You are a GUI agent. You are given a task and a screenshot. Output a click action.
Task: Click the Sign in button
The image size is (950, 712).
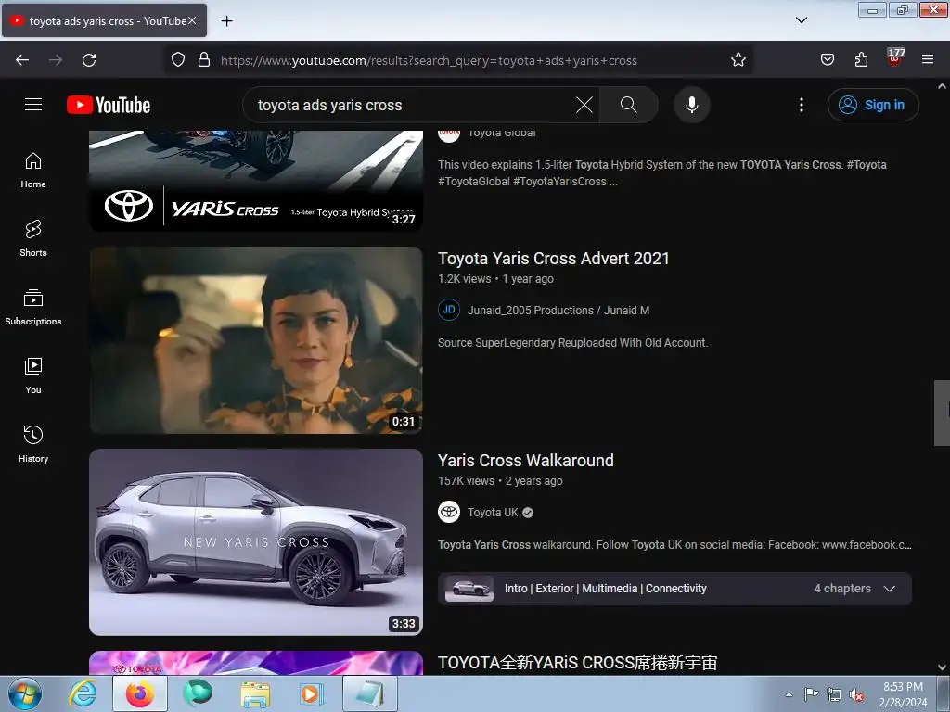(x=873, y=105)
